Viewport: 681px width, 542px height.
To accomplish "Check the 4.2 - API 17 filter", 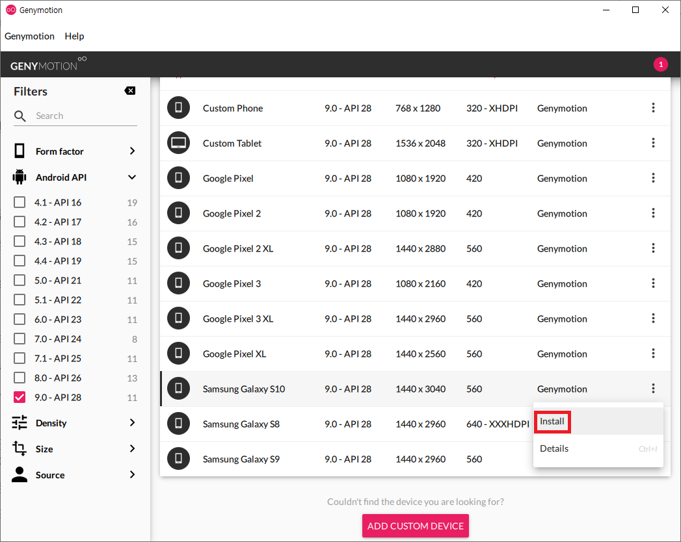I will pyautogui.click(x=20, y=222).
